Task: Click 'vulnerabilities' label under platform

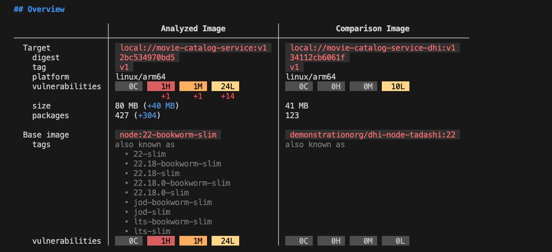Action: click(x=67, y=86)
